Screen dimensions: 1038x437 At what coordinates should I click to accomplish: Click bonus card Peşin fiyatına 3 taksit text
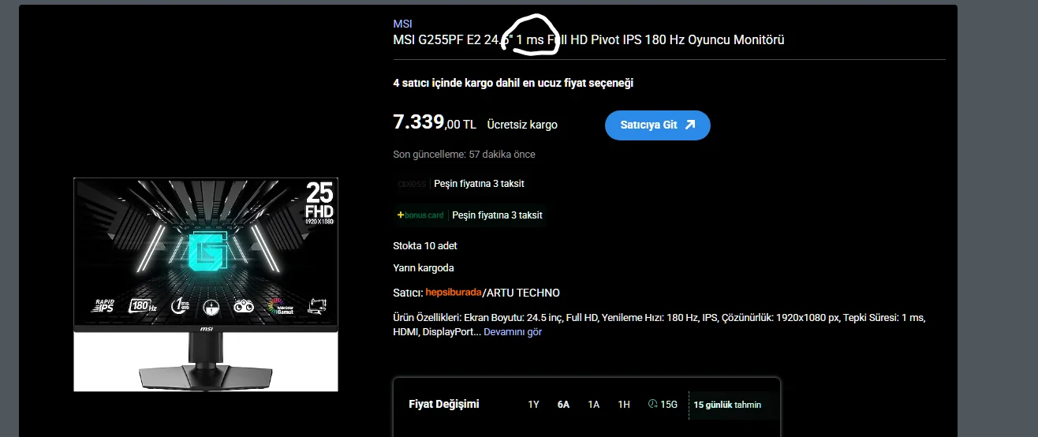pyautogui.click(x=497, y=215)
